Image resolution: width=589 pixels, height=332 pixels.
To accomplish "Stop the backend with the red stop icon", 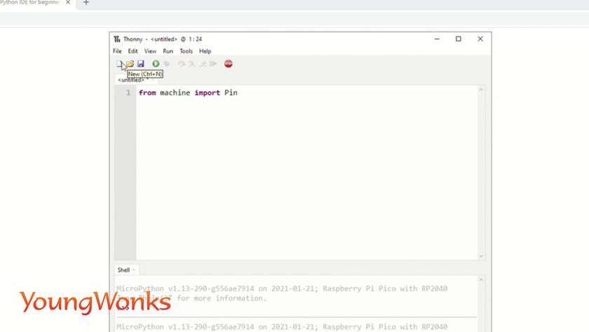I will pos(229,64).
